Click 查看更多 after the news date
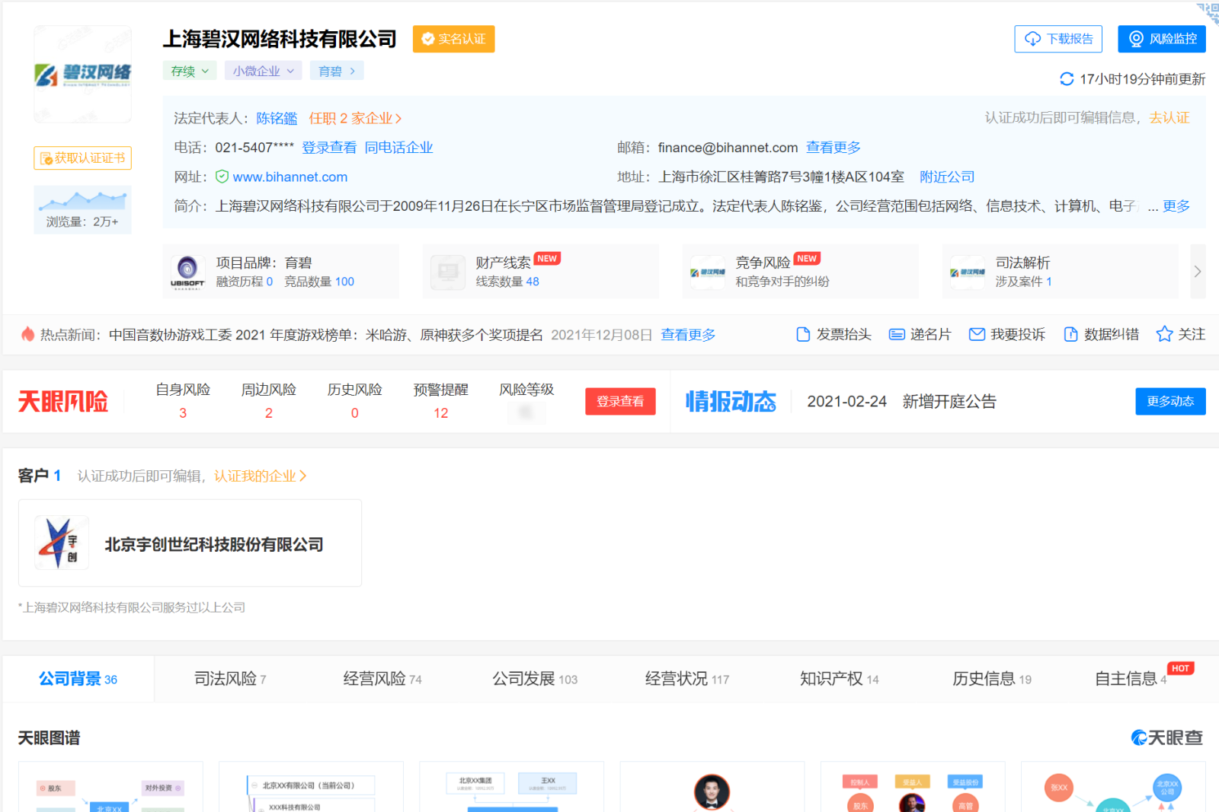The height and width of the screenshot is (812, 1219). [x=688, y=335]
